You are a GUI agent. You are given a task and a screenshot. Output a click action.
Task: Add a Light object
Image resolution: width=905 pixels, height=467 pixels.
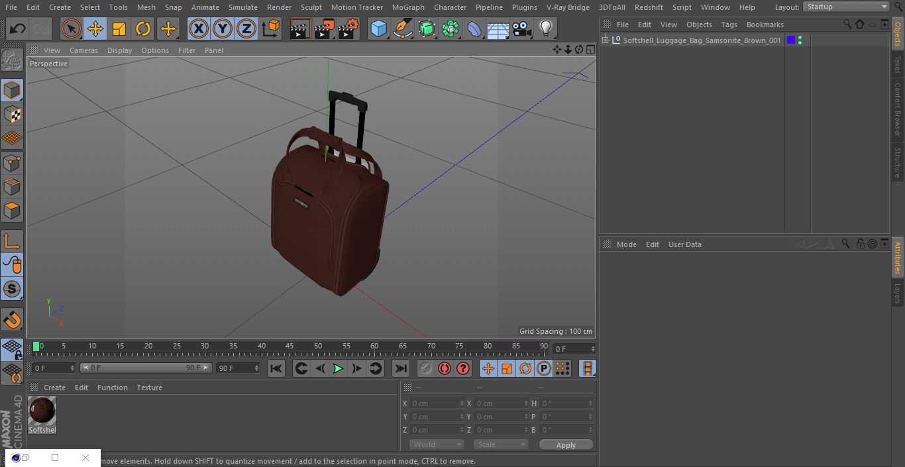(x=546, y=29)
